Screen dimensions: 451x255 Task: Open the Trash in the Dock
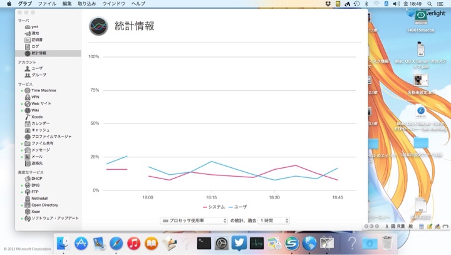tap(387, 244)
